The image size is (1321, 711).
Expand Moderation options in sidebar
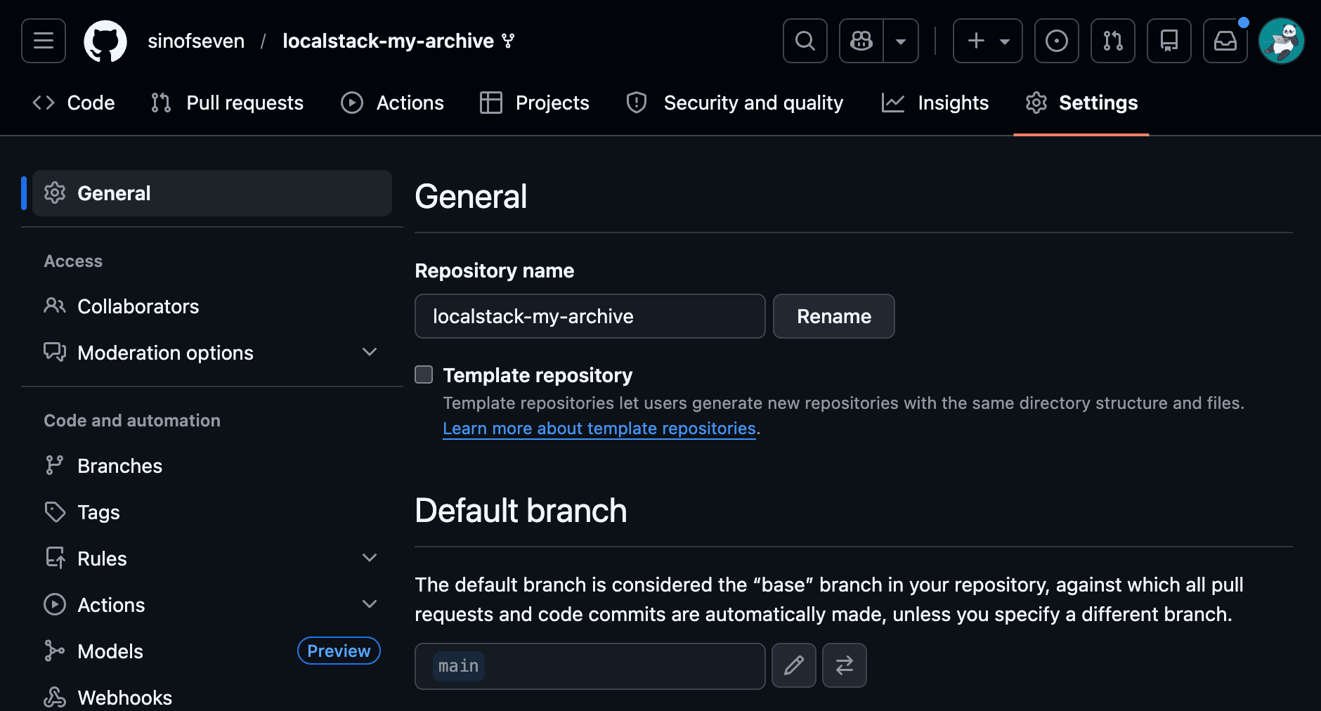[x=369, y=352]
